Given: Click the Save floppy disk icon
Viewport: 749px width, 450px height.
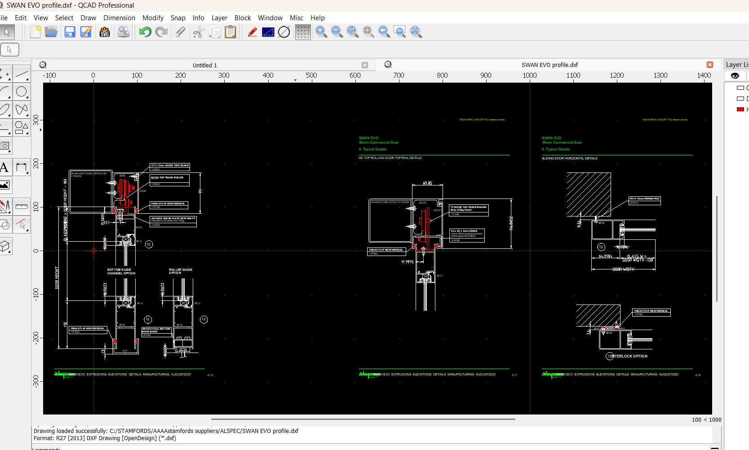Looking at the screenshot, I should pyautogui.click(x=70, y=32).
